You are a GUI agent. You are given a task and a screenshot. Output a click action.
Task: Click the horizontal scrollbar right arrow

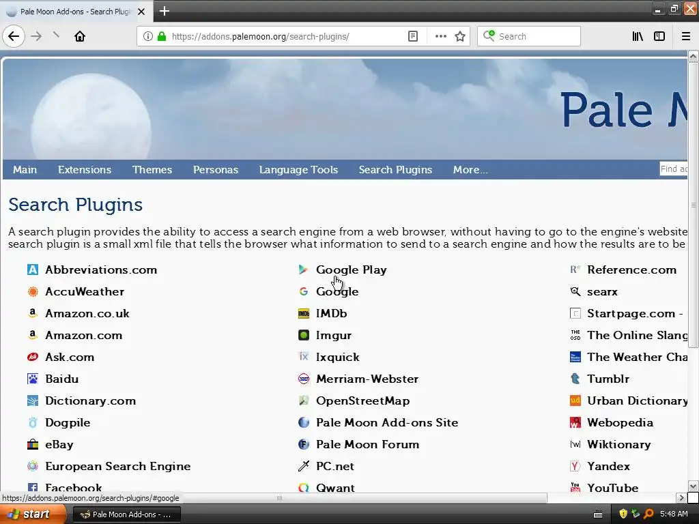point(681,497)
